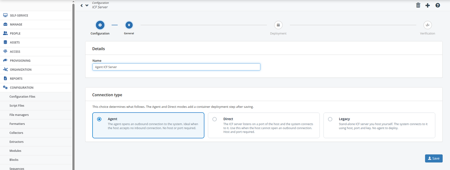
Task: Click the Configuration gears icon in sidebar
Action: pyautogui.click(x=5, y=87)
